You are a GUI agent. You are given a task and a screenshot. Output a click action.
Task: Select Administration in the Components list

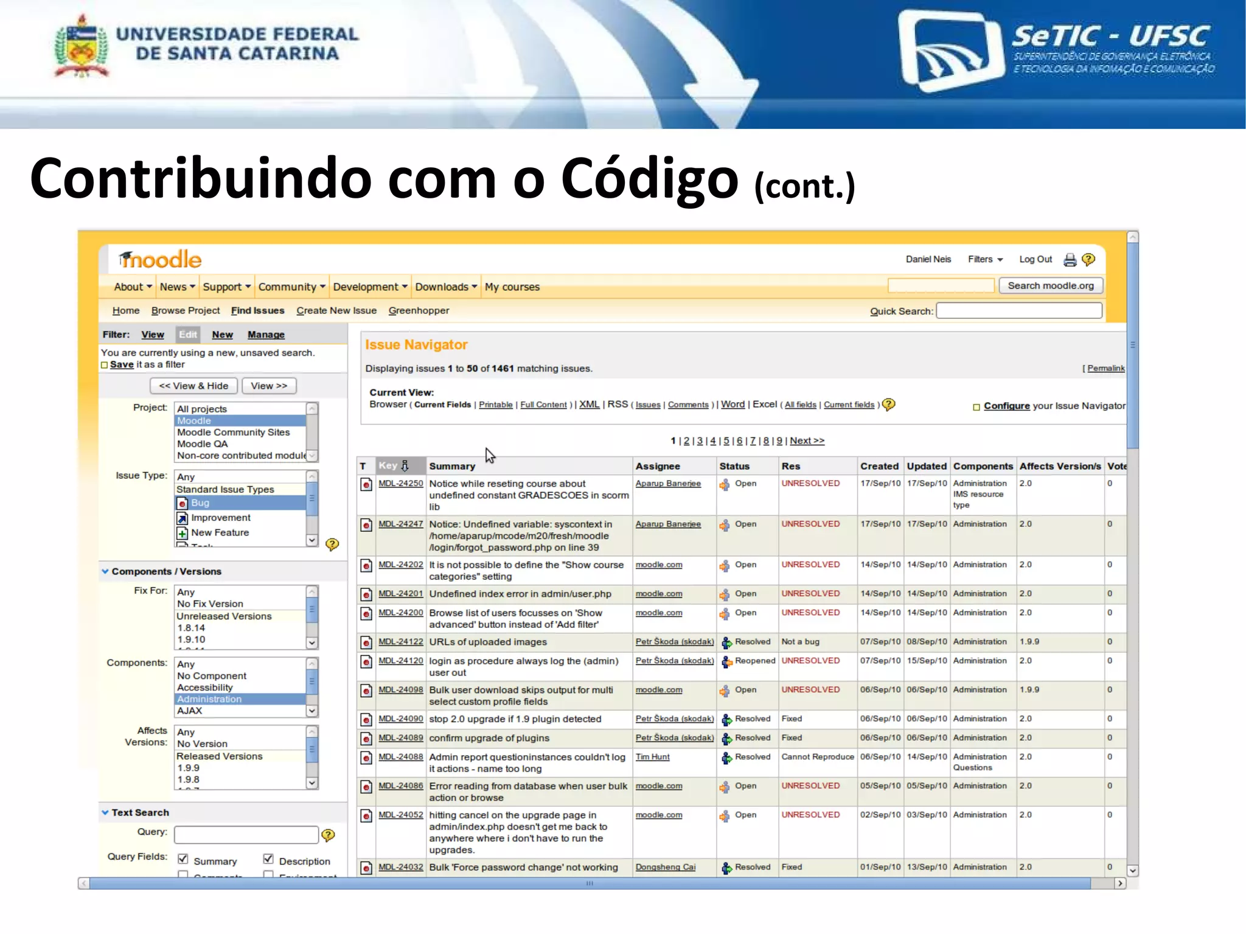click(240, 699)
